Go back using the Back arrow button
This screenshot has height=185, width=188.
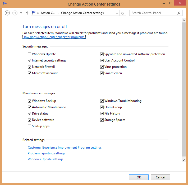coord(7,13)
